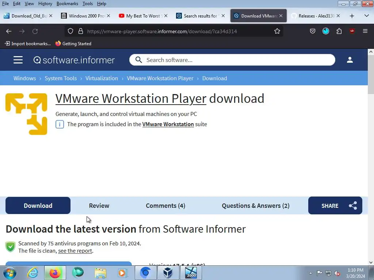Open the hamburger menu on Software Informer
Screen dimensions: 374x280
pos(18,60)
